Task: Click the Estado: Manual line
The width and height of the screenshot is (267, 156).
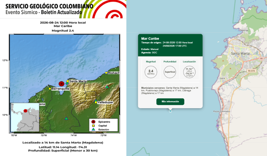Action: 150,49
